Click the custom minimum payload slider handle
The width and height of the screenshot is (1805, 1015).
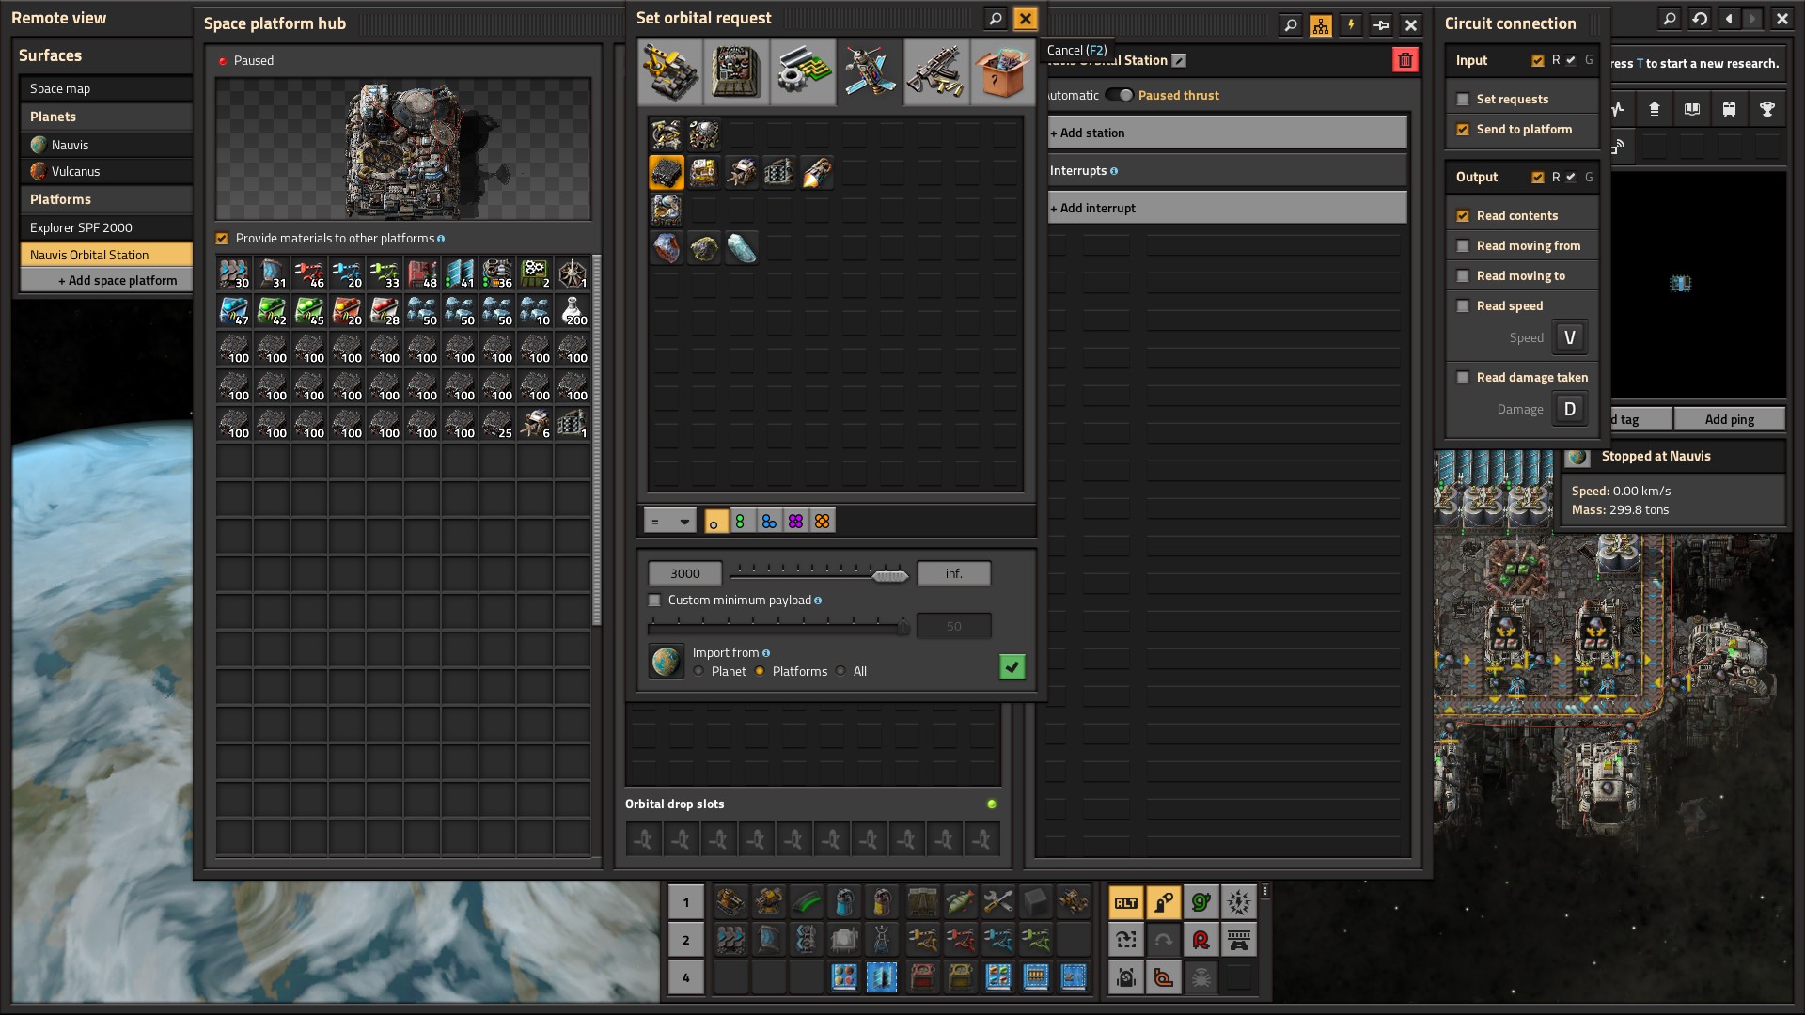tap(903, 628)
